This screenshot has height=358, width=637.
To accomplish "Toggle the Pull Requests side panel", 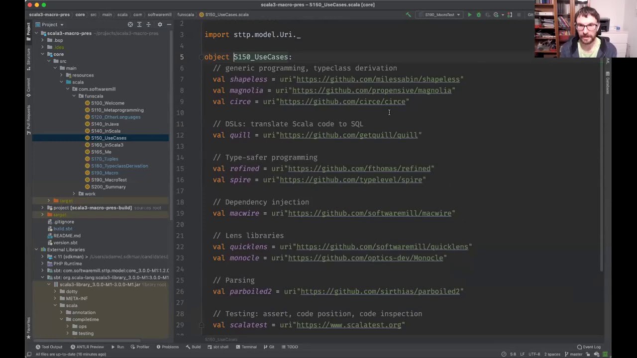I will 28,119.
